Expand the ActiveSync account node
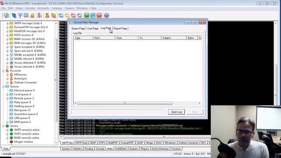This screenshot has width=281, height=158. [7, 79]
